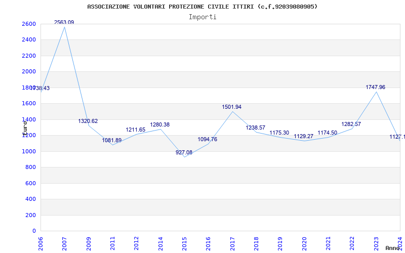Click the data label 1501.94
This screenshot has height=253, width=405.
click(232, 107)
